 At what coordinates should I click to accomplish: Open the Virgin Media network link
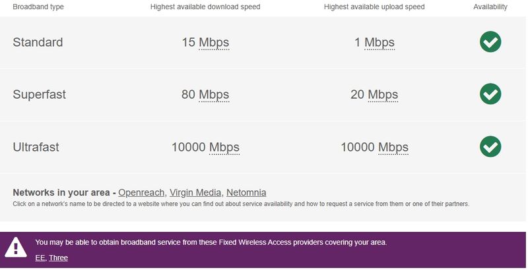point(195,192)
